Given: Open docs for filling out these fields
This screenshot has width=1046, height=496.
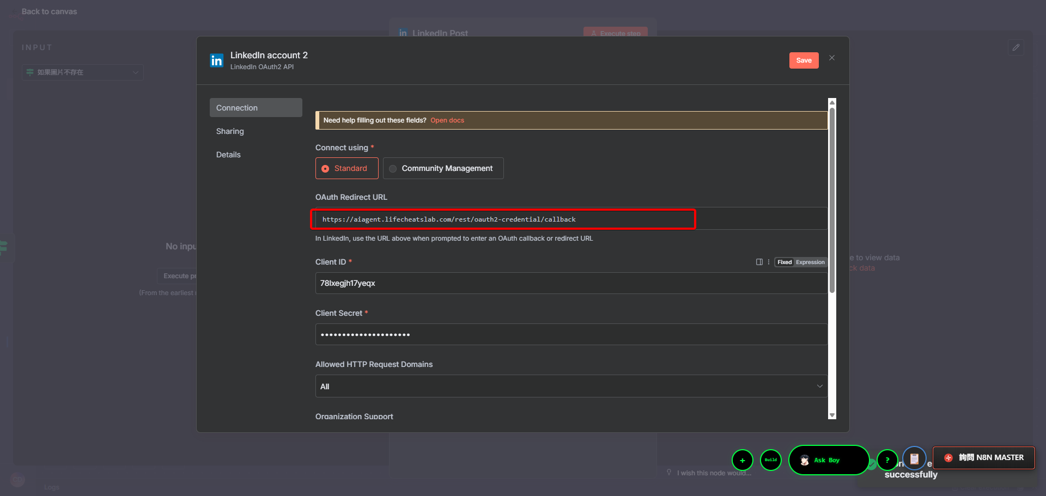Looking at the screenshot, I should click(447, 120).
